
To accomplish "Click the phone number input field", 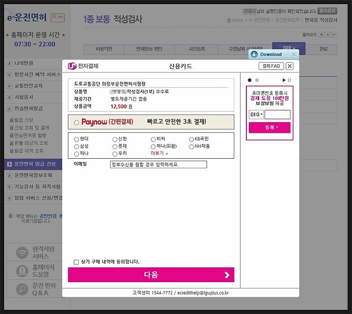I will click(277, 115).
